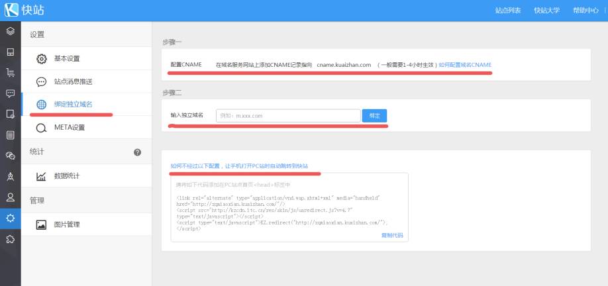Click the chart icon beside 数据统计
608x286 pixels.
tap(41, 176)
